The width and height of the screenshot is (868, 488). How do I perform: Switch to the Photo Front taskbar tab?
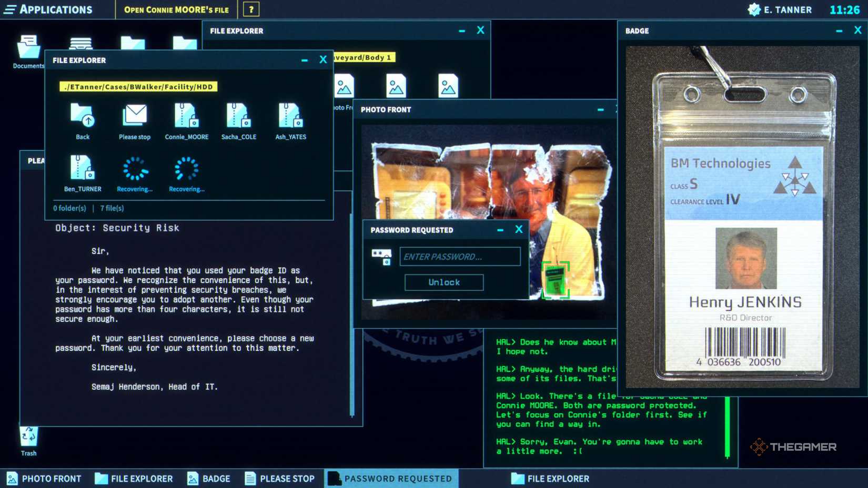[44, 479]
